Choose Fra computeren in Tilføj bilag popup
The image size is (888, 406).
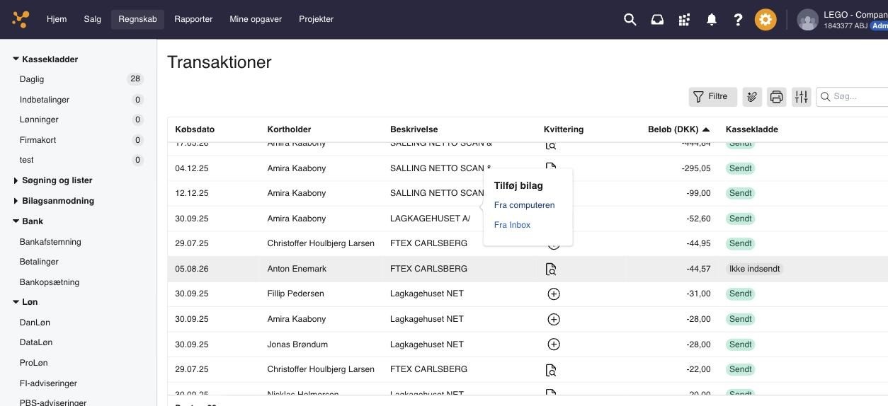pyautogui.click(x=524, y=205)
